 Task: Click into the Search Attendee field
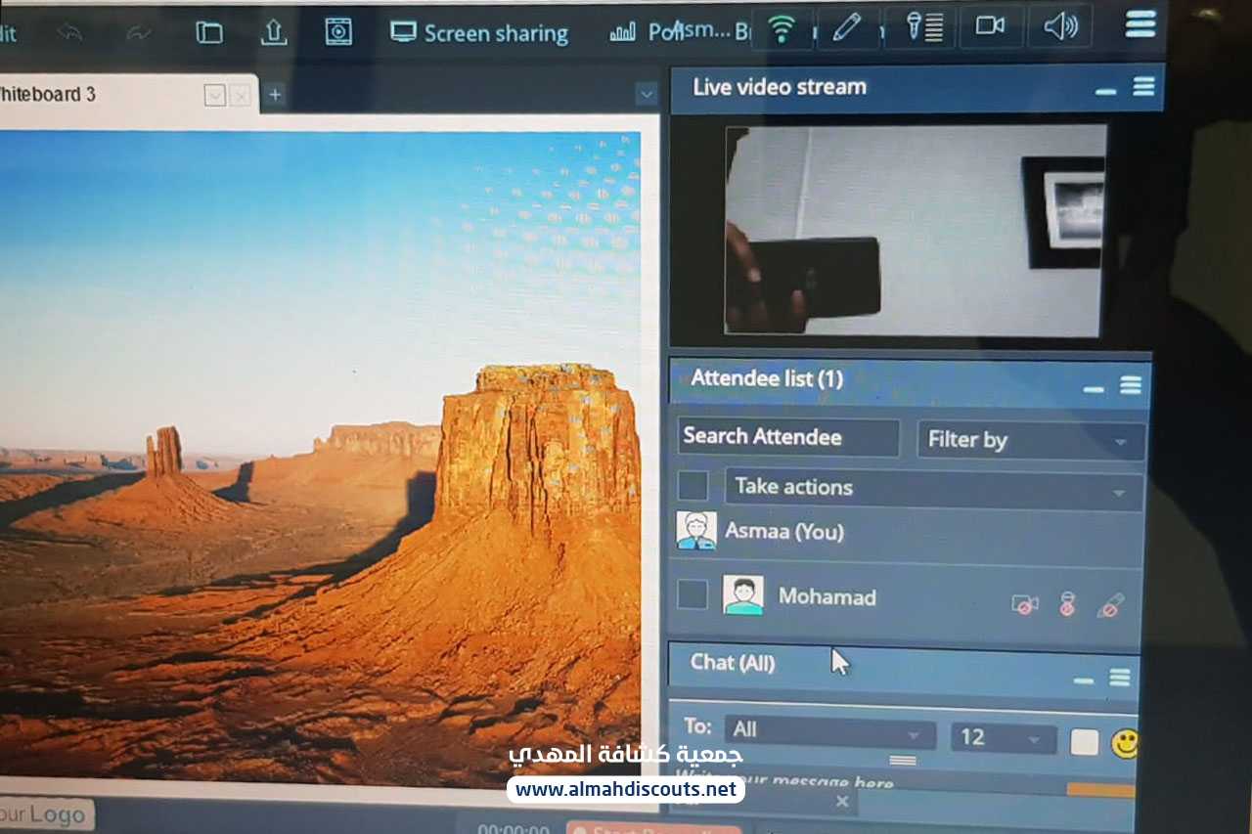(787, 437)
